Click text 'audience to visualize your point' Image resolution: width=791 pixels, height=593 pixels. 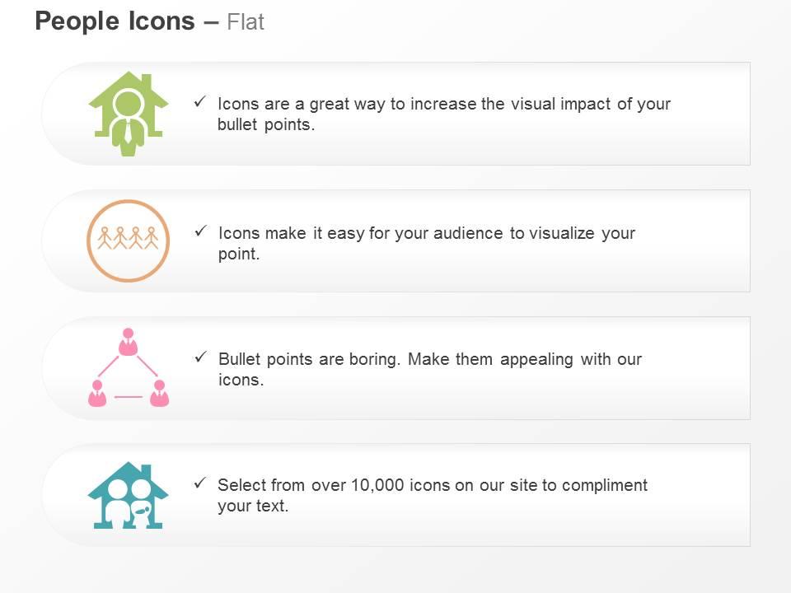(426, 243)
